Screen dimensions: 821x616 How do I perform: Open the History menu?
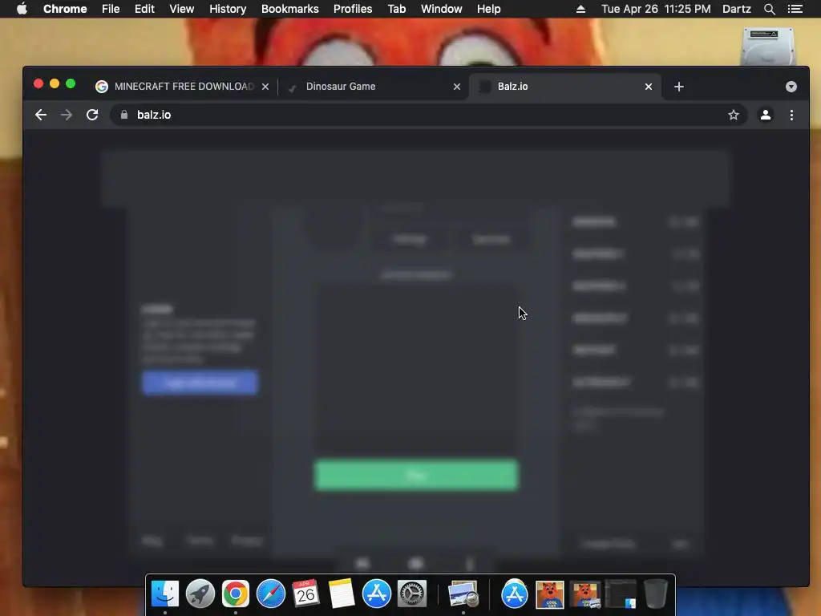pyautogui.click(x=228, y=9)
